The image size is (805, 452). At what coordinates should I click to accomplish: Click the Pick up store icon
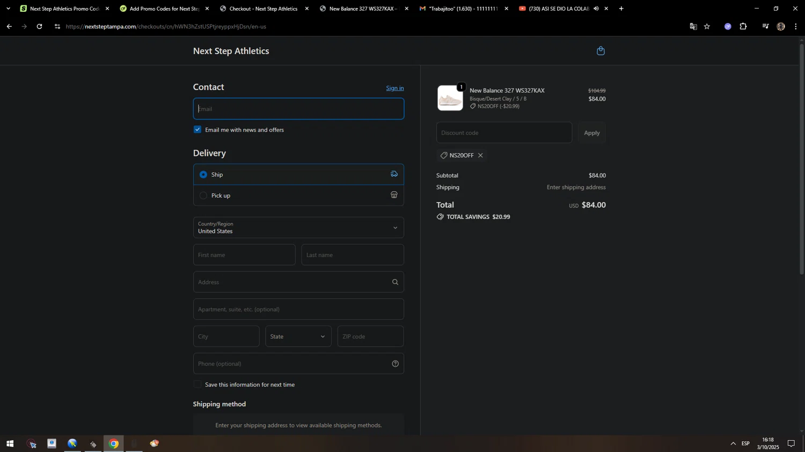pos(394,195)
